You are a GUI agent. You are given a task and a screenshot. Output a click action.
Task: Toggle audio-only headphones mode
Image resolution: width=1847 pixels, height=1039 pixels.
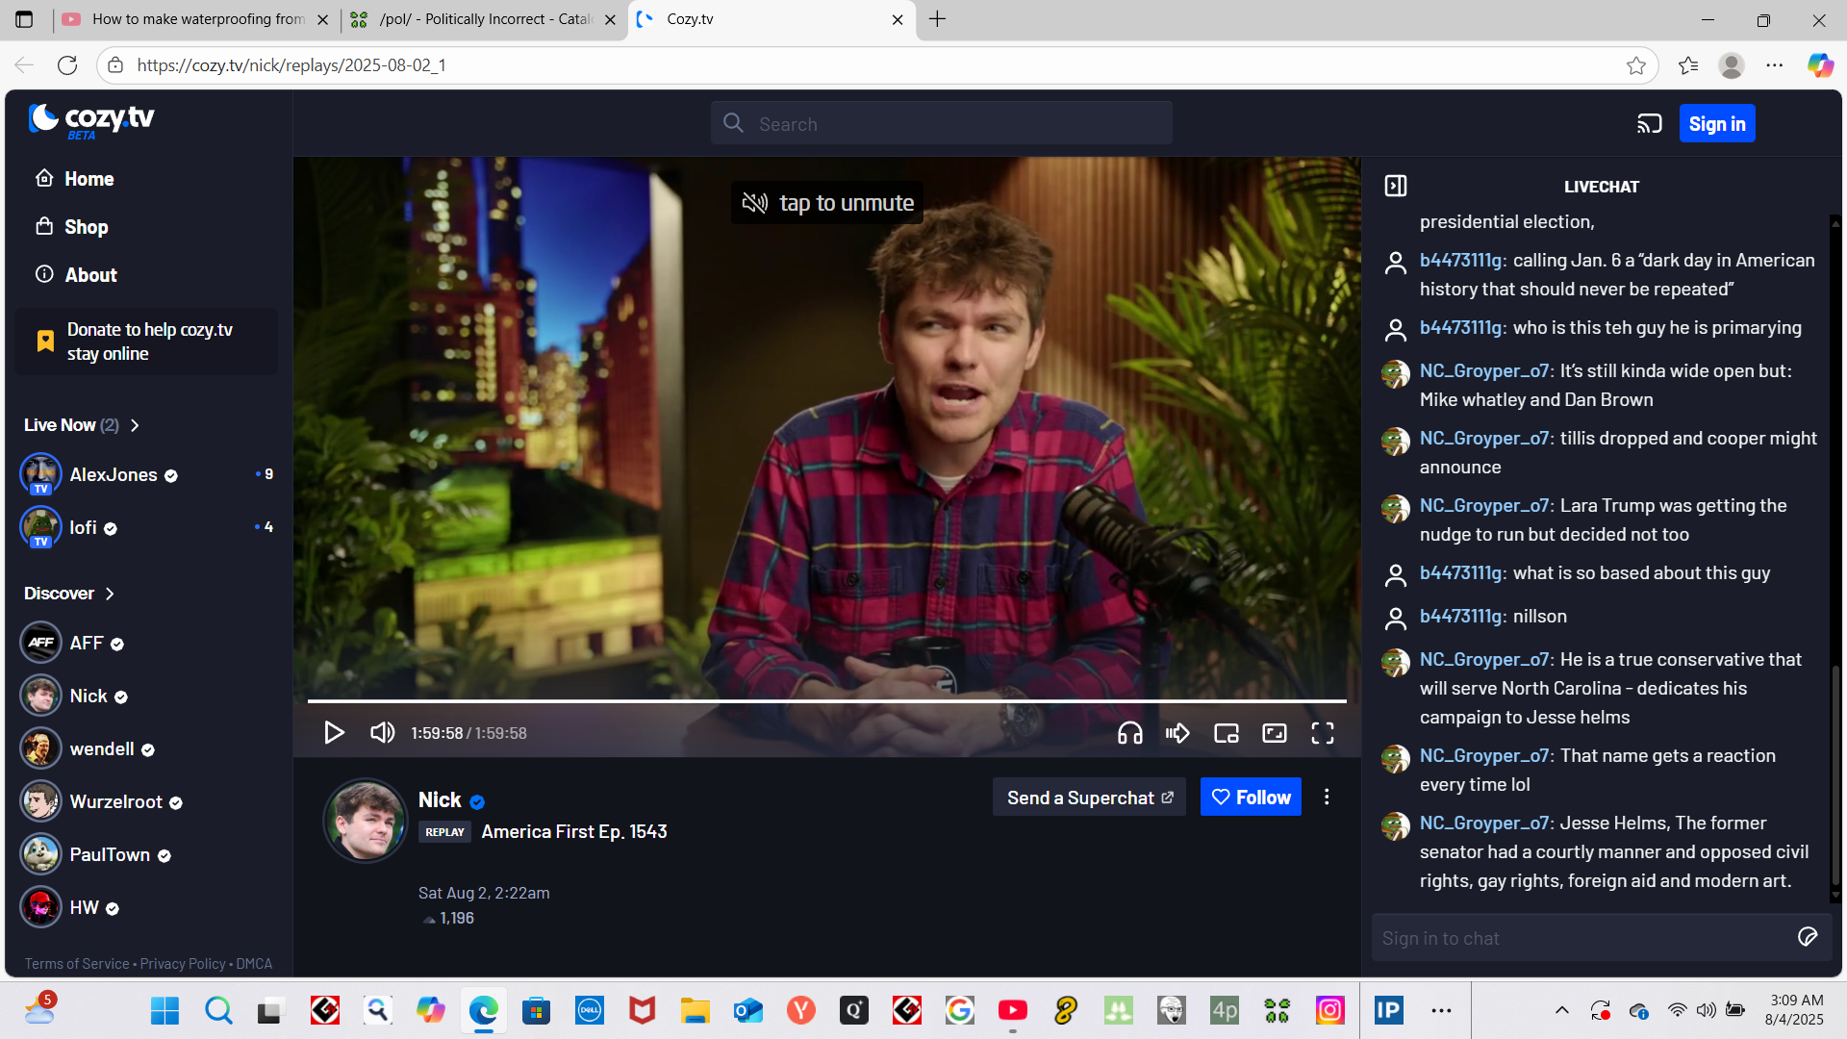pos(1130,733)
